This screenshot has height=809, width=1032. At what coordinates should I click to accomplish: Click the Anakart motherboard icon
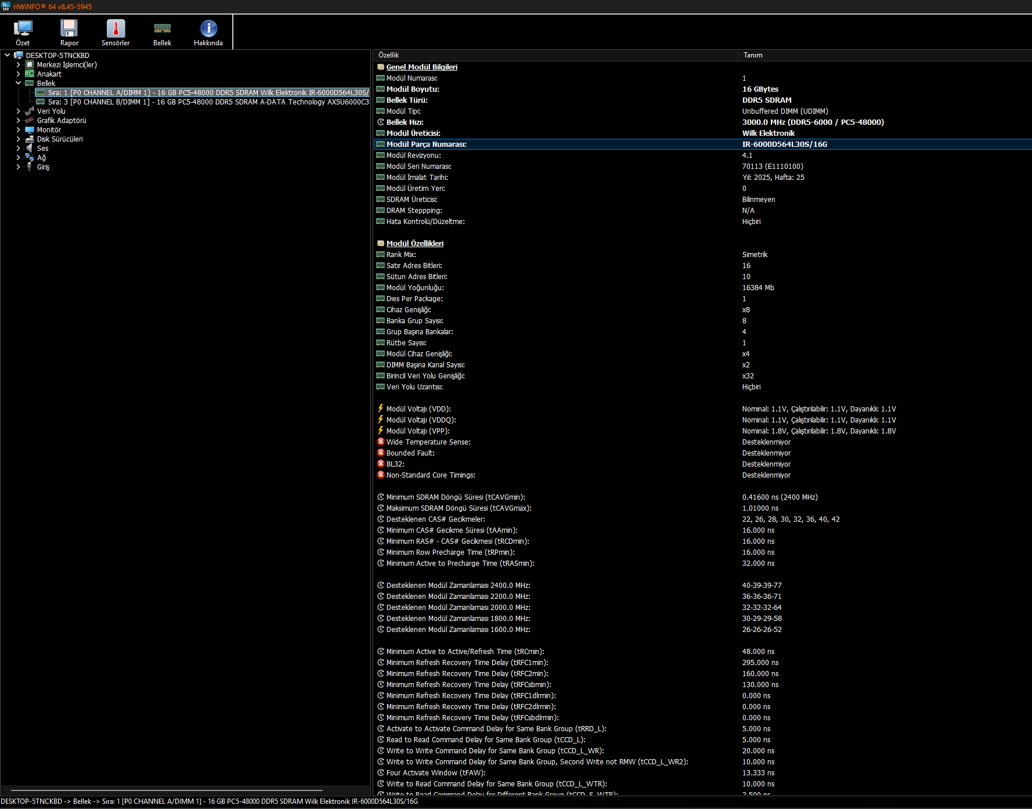[30, 74]
